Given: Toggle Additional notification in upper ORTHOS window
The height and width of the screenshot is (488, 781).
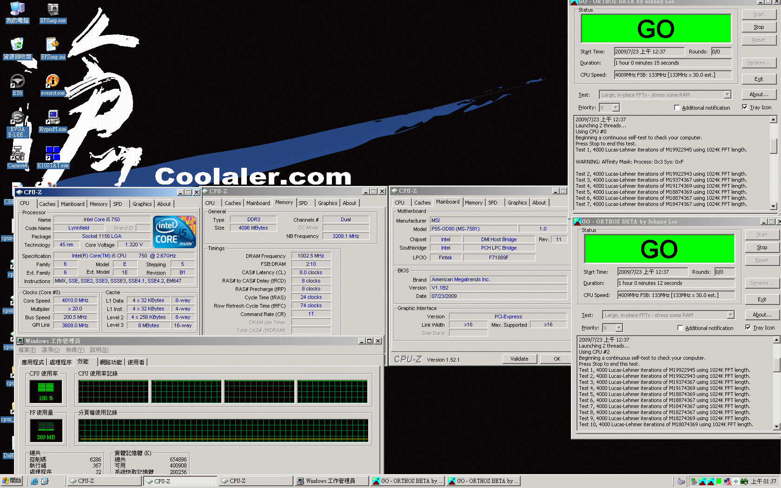Looking at the screenshot, I should coord(677,108).
